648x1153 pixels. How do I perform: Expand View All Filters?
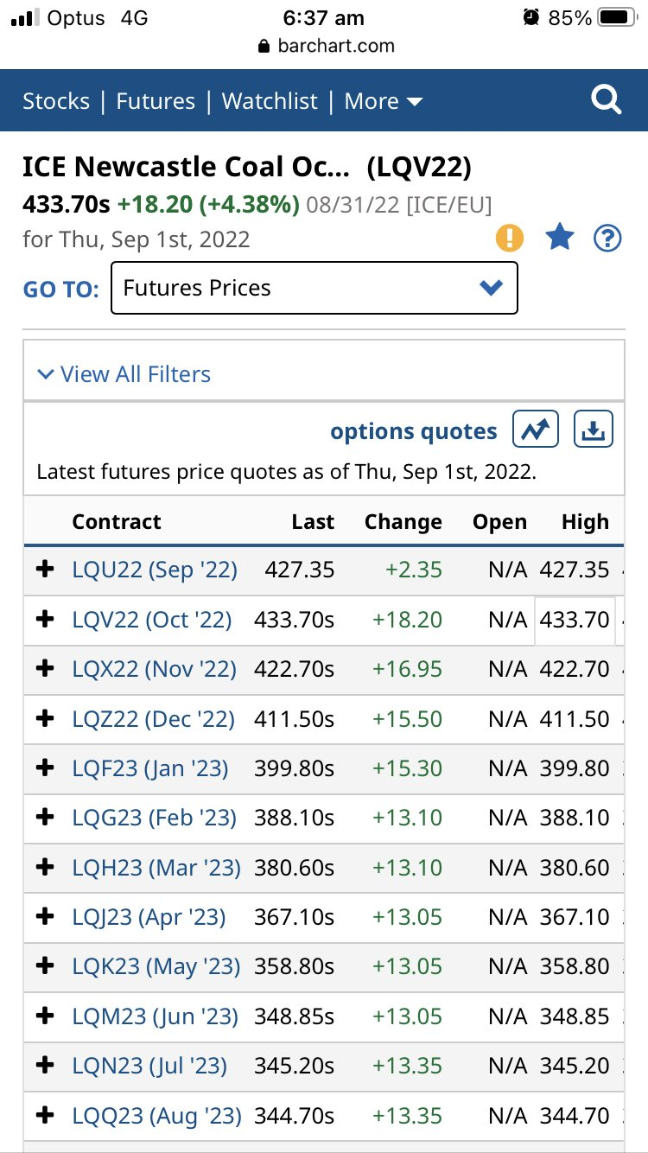point(124,374)
